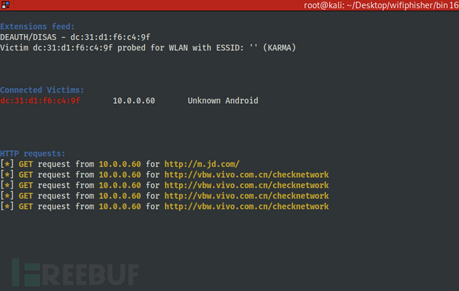Open the third vbw.vivo.com.cn/checknetwork URL
The image size is (459, 291).
[x=247, y=196]
